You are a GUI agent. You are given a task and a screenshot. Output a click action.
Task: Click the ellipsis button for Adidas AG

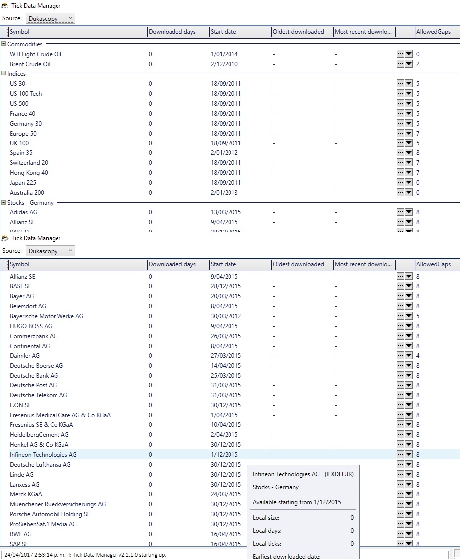click(x=401, y=212)
